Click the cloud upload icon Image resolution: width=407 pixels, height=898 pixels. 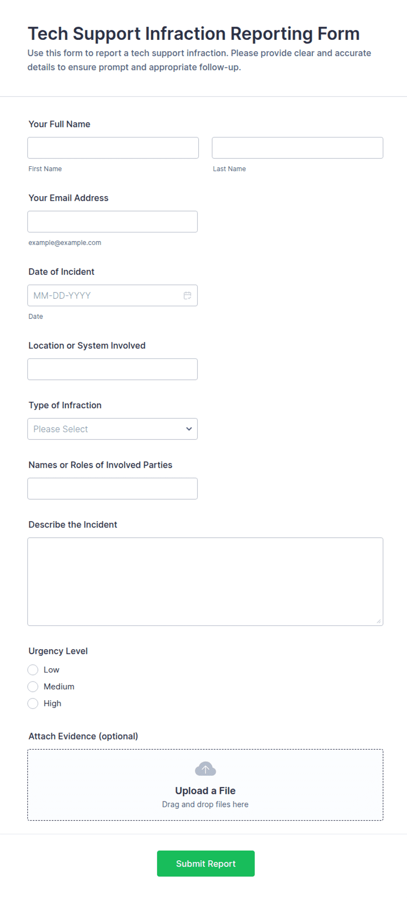click(205, 769)
